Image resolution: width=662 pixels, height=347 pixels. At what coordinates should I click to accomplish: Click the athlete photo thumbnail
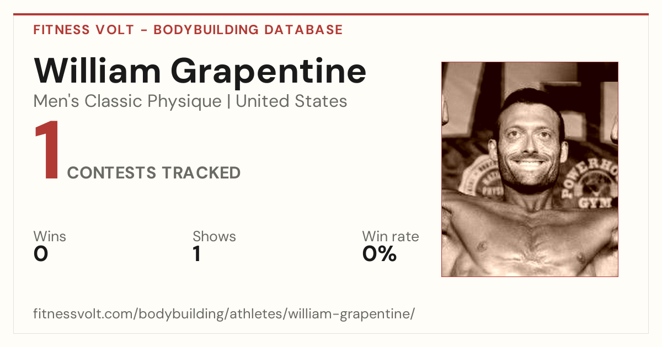(530, 169)
